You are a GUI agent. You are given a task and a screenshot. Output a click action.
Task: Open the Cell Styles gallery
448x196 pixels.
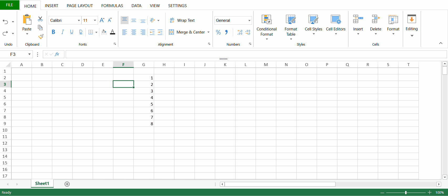pyautogui.click(x=313, y=25)
